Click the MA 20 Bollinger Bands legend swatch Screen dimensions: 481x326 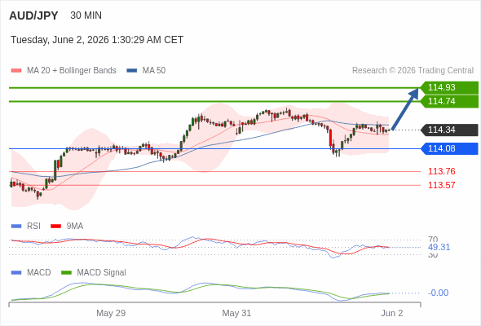click(x=16, y=71)
